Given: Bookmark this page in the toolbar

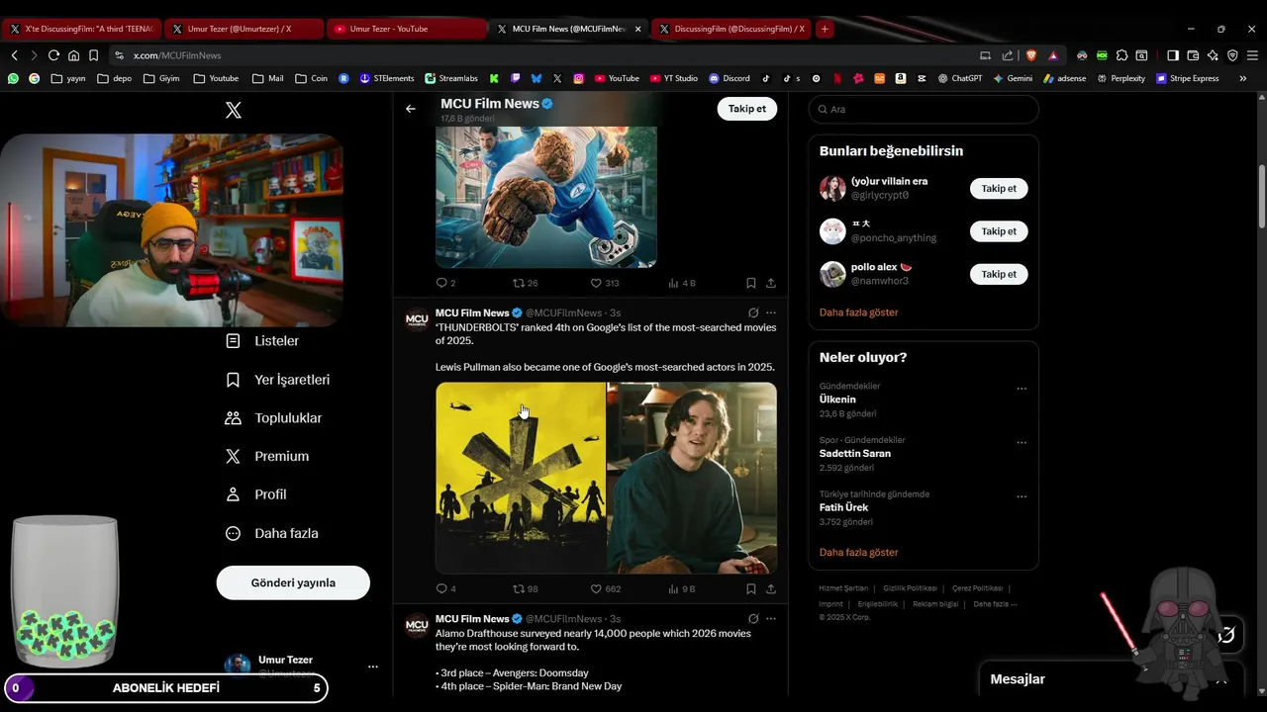Looking at the screenshot, I should pos(93,55).
